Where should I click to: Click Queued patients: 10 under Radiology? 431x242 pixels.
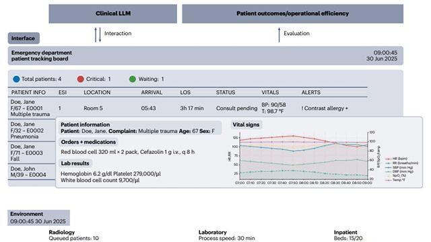pos(73,239)
